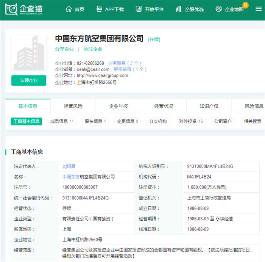Click 经营状态 value 存续 in table
Viewport: 265px width, 262px height.
point(67,208)
